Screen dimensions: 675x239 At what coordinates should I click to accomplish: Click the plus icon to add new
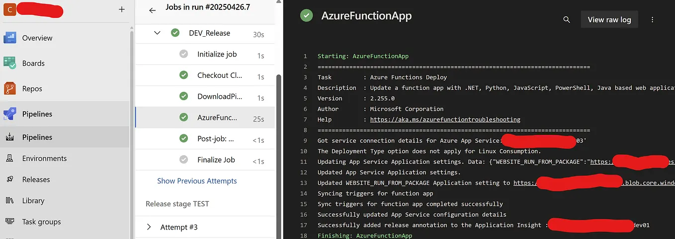coord(122,9)
